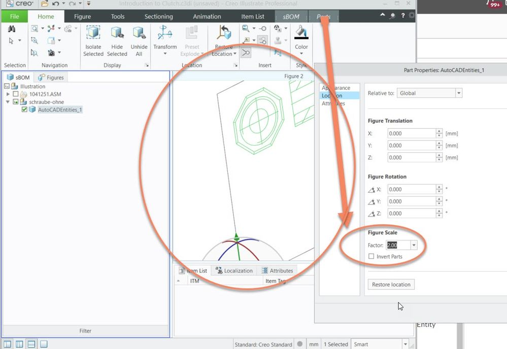Open the Sectioning ribbon tab
The image size is (507, 349).
coord(158,17)
